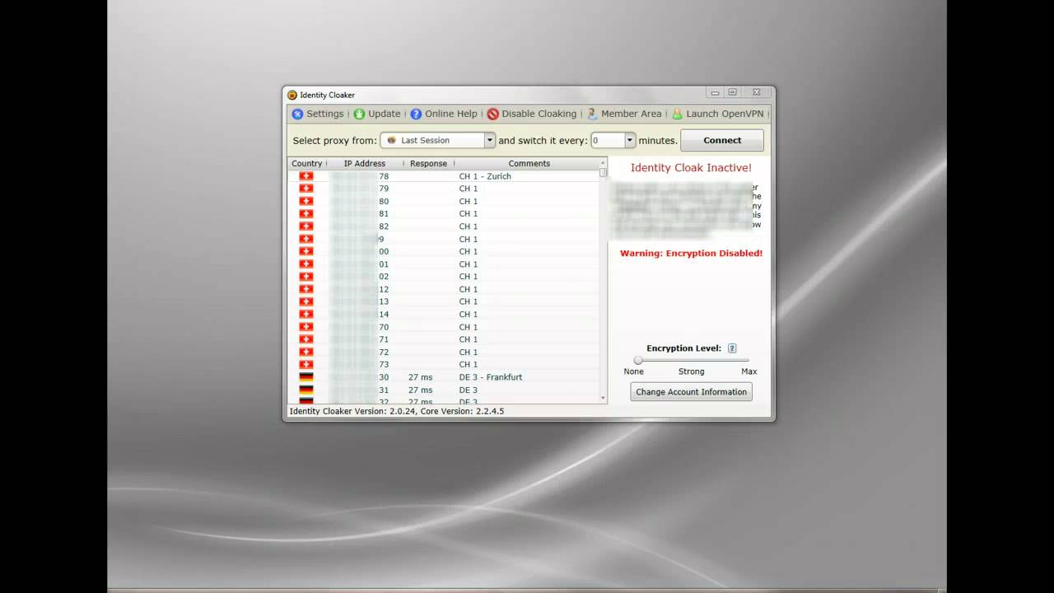Click the minutes value field showing 0

(x=608, y=140)
